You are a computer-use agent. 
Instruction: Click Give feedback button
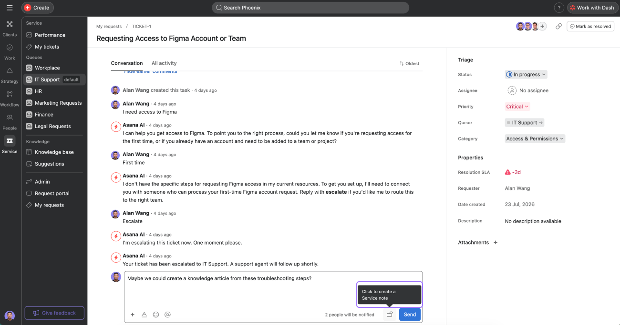coord(54,313)
